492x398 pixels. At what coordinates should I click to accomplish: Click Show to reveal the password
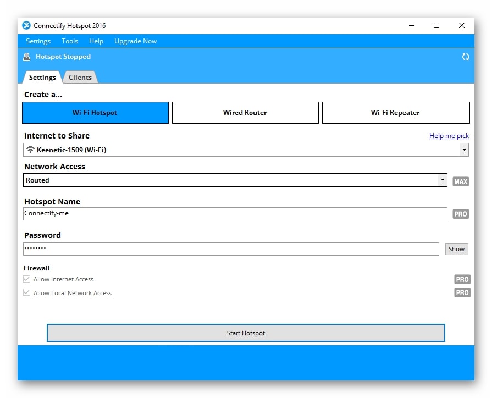tap(456, 249)
